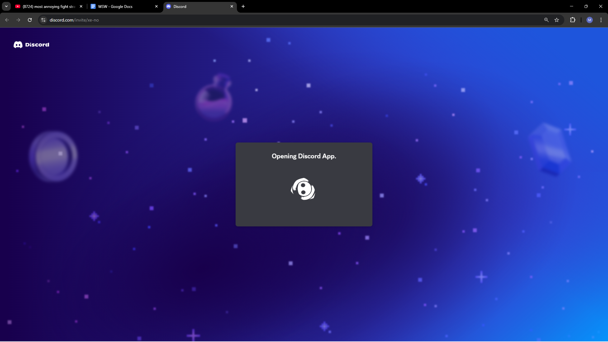Open the zoom magnifier control

546,20
